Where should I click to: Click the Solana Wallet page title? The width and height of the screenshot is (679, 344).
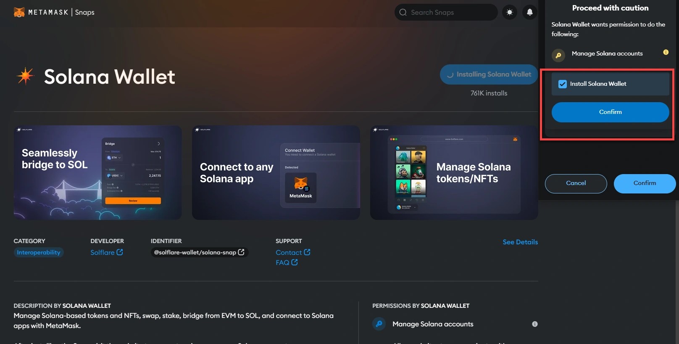[x=109, y=77]
